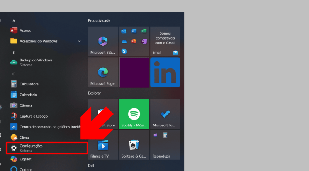The height and width of the screenshot is (171, 309).
Task: Open Cortana from app list
Action: pos(45,169)
